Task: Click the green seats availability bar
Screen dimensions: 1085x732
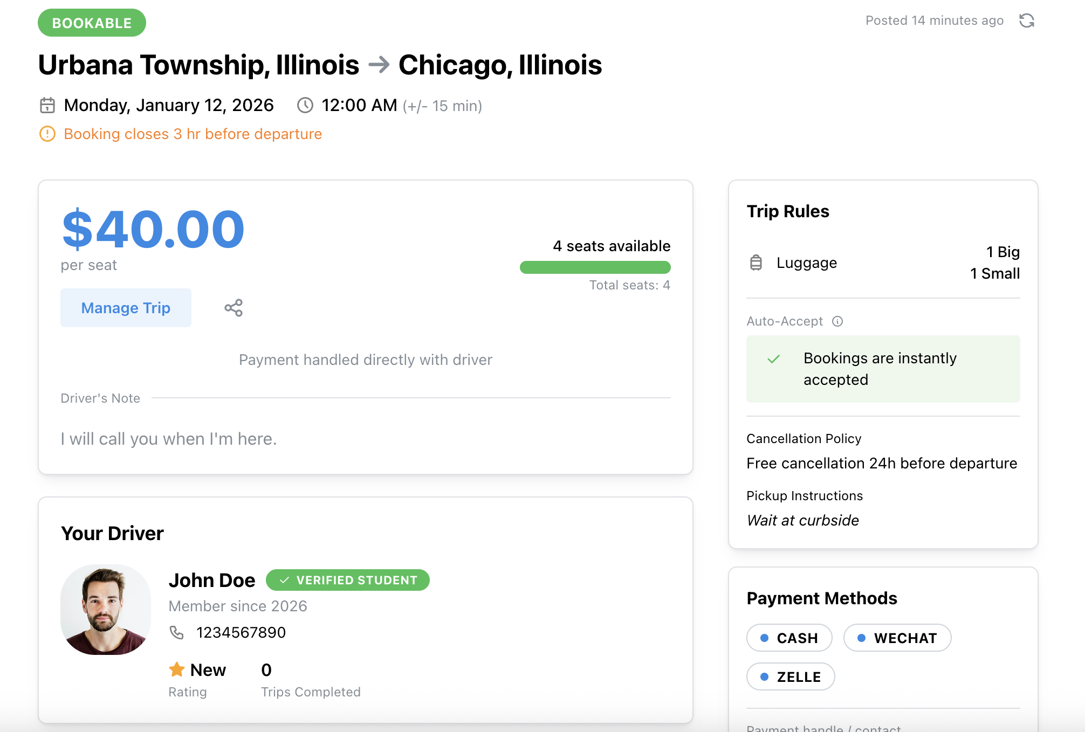Action: point(595,267)
